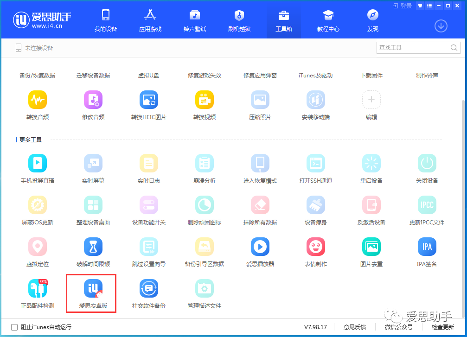Viewport: 467px width, 337px height.
Task: Launch 爱思播放器 media player
Action: (260, 247)
